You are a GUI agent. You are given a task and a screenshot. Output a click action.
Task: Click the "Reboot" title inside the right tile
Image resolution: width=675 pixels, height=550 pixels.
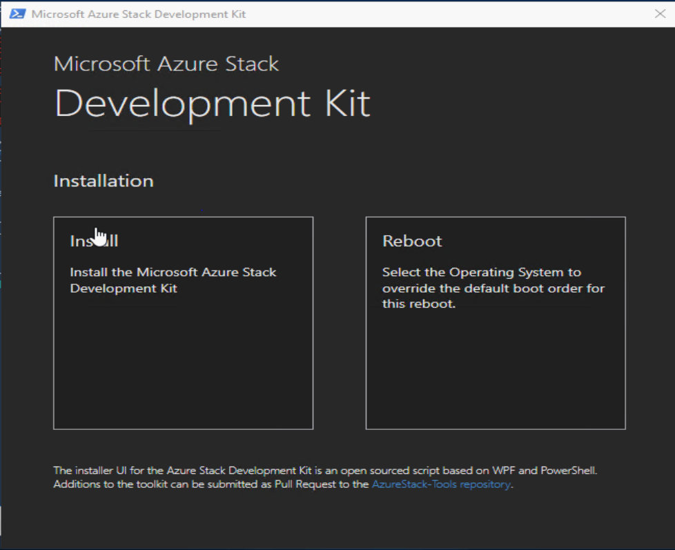coord(412,241)
